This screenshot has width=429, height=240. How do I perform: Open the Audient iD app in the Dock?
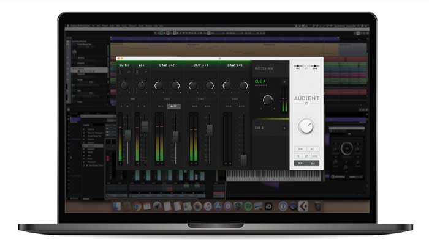[268, 206]
